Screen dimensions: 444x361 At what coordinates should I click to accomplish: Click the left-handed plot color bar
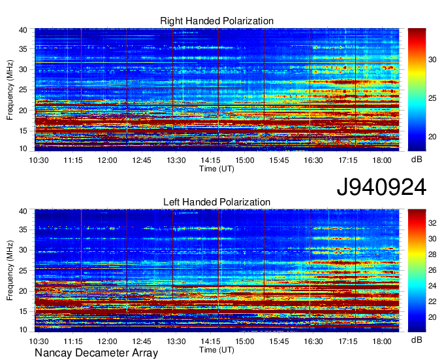pyautogui.click(x=417, y=271)
